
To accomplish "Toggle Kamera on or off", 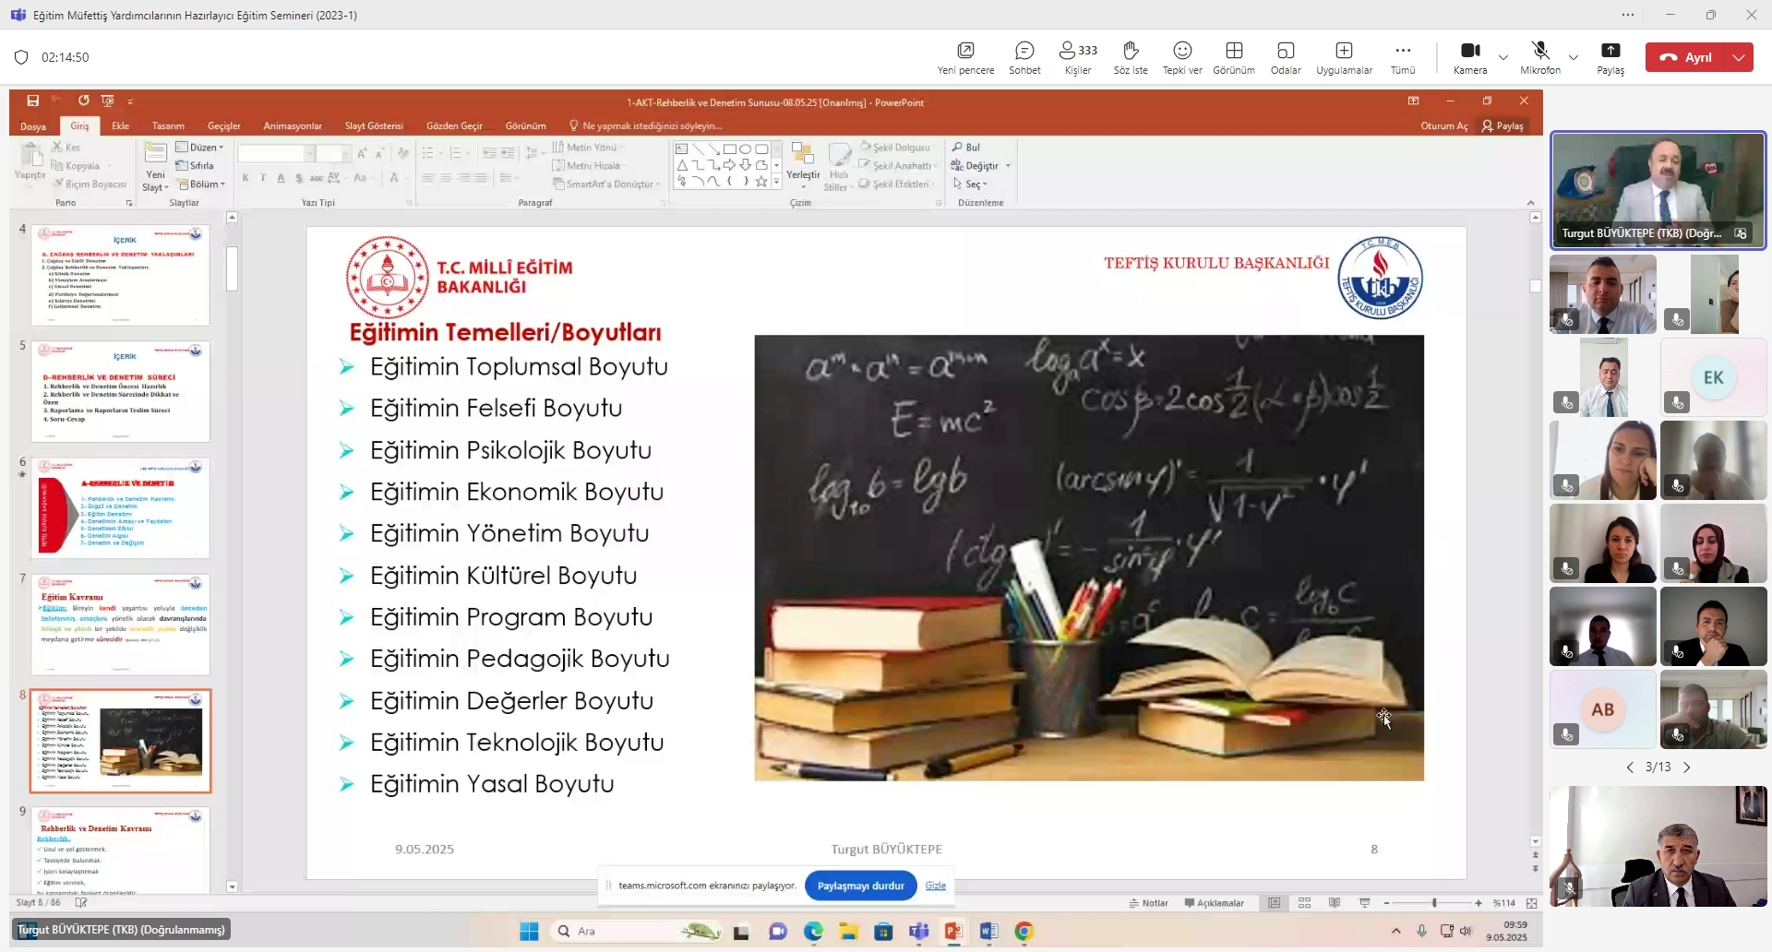I will (1470, 57).
